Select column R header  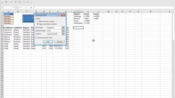151,11
